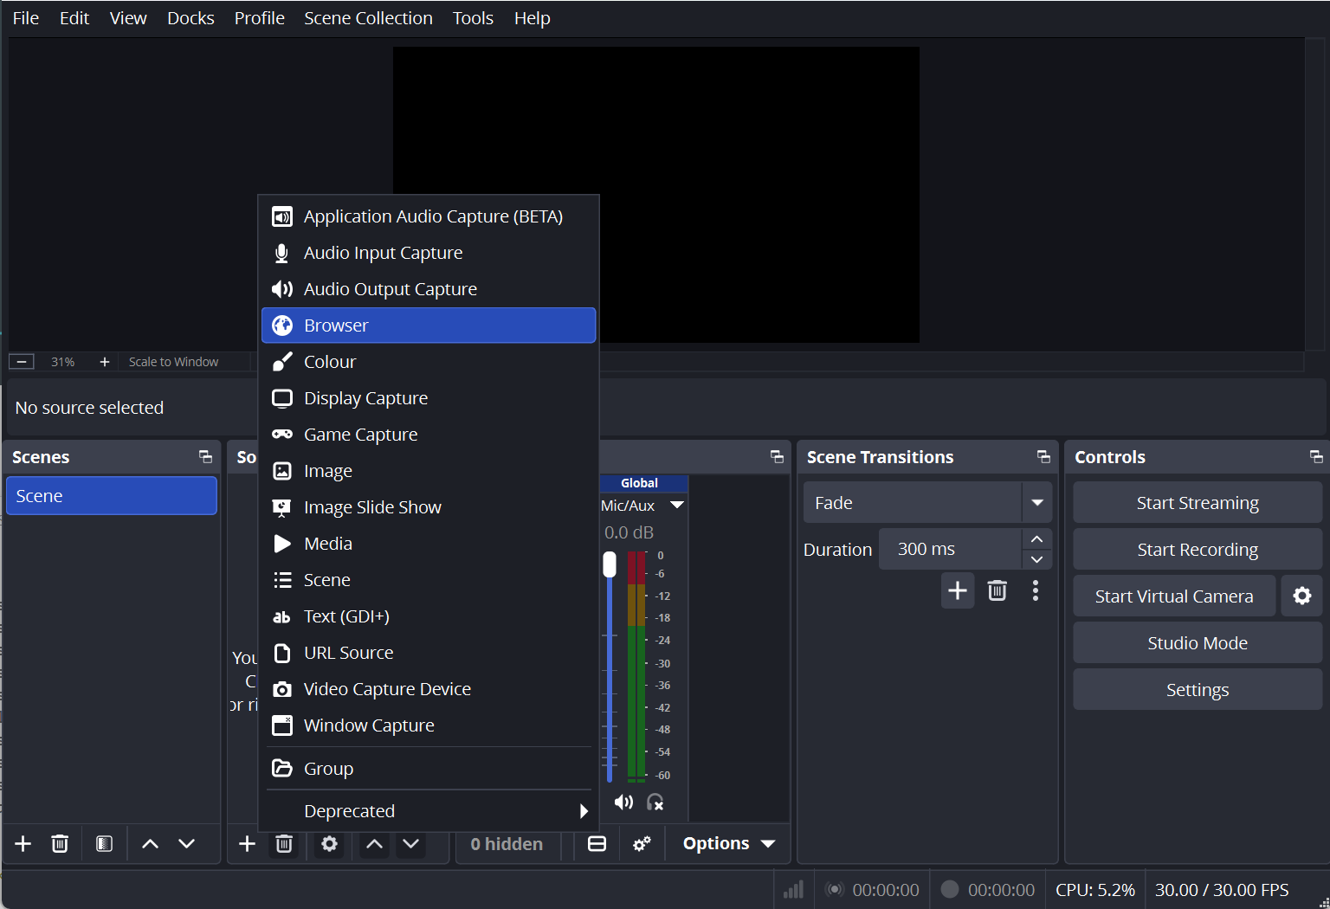Configure virtual camera via its gear icon
The image size is (1330, 909).
tap(1302, 596)
